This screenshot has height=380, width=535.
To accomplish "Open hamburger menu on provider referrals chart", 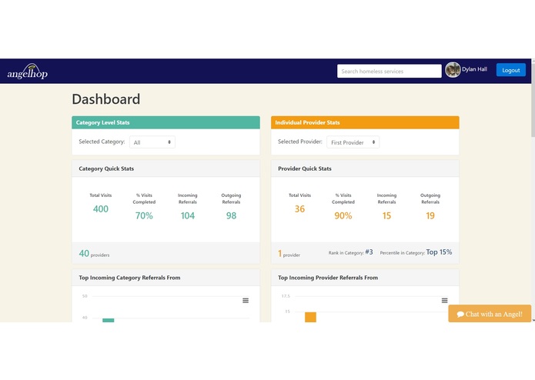I will (x=444, y=301).
